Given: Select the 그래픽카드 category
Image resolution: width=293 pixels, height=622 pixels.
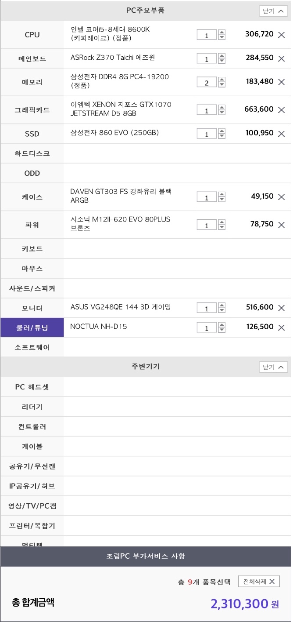Looking at the screenshot, I should (32, 110).
